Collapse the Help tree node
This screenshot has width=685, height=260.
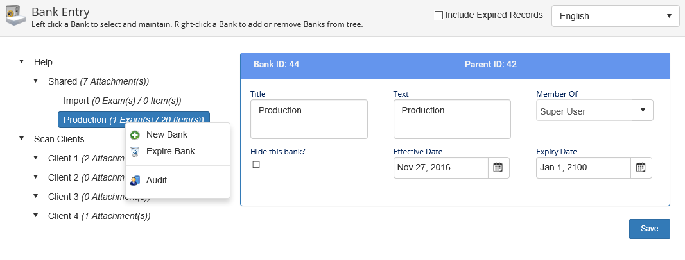tap(22, 62)
